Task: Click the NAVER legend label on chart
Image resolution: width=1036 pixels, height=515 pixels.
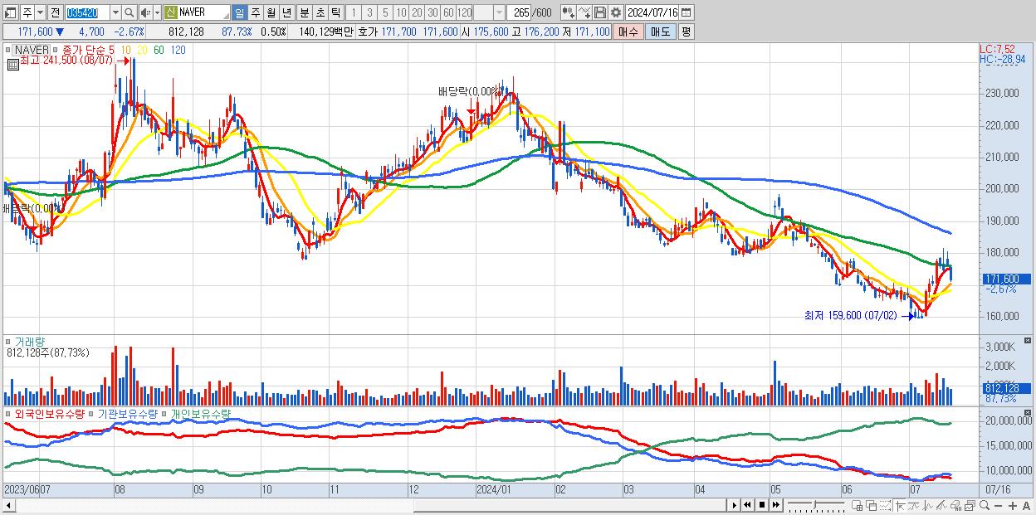Action: coord(32,50)
